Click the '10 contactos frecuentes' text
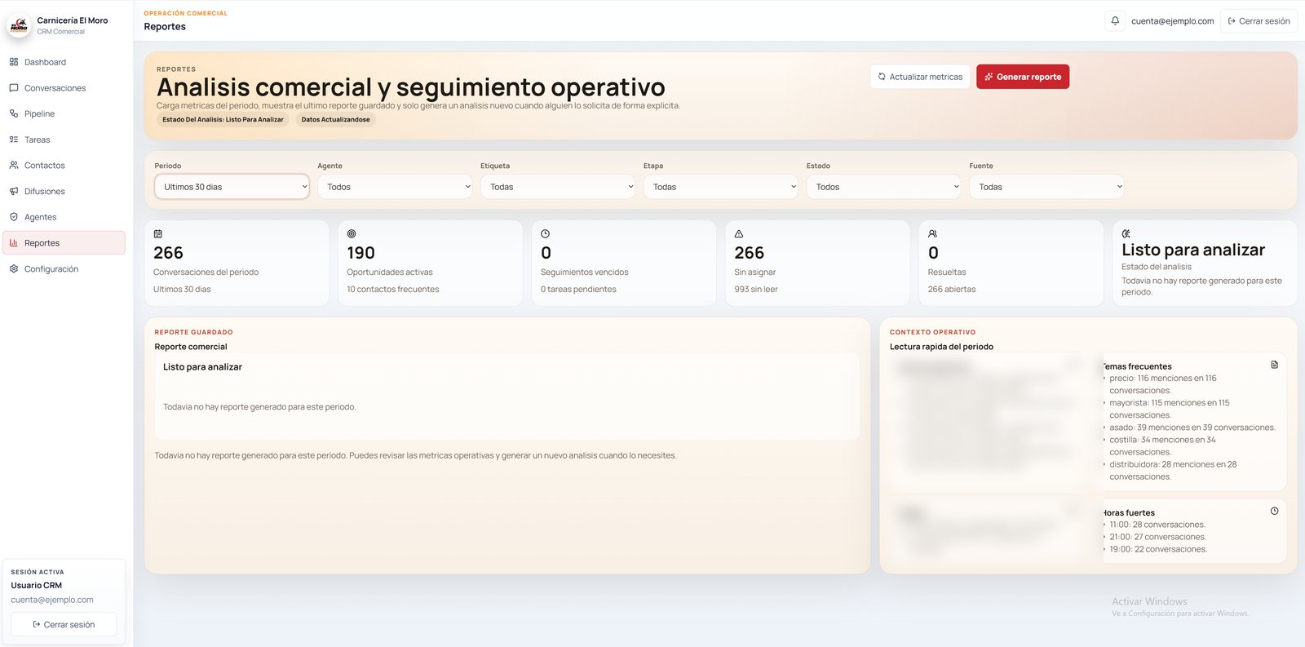This screenshot has width=1305, height=647. (x=393, y=290)
